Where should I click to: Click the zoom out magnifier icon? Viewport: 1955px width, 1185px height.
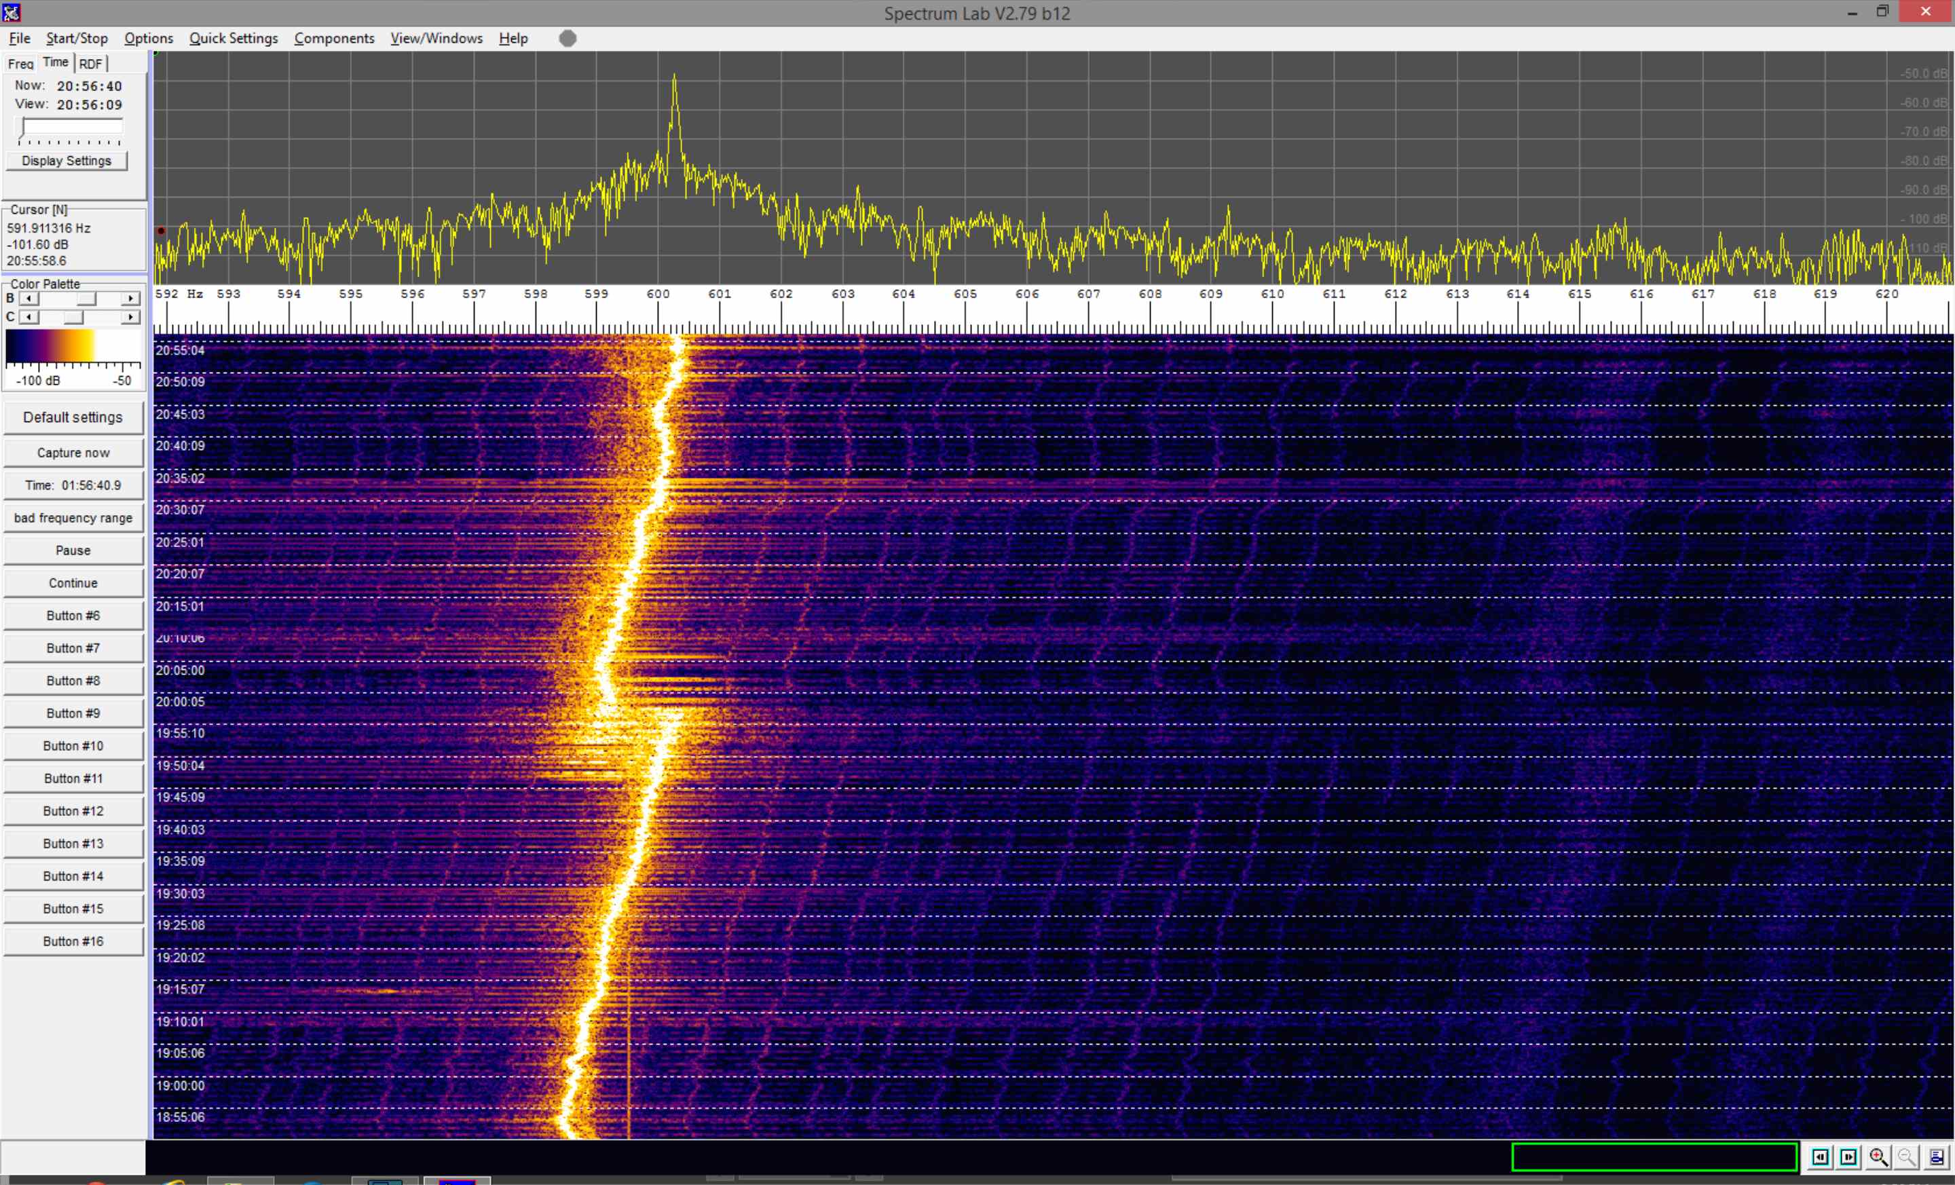1907,1157
